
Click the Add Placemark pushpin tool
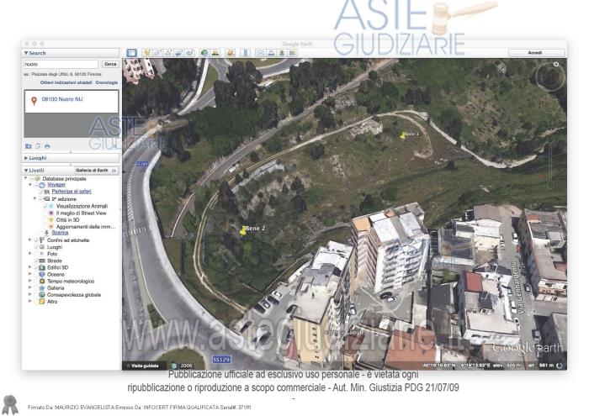(146, 53)
